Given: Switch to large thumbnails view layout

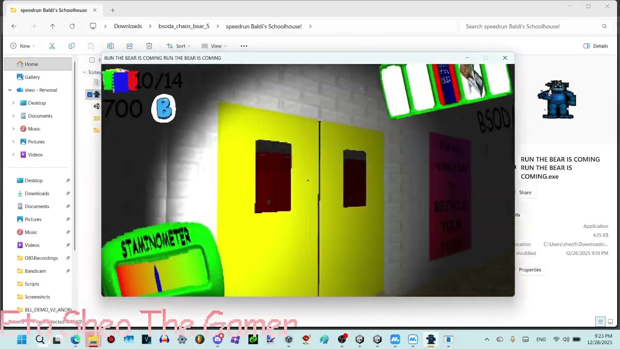Looking at the screenshot, I should (610, 321).
